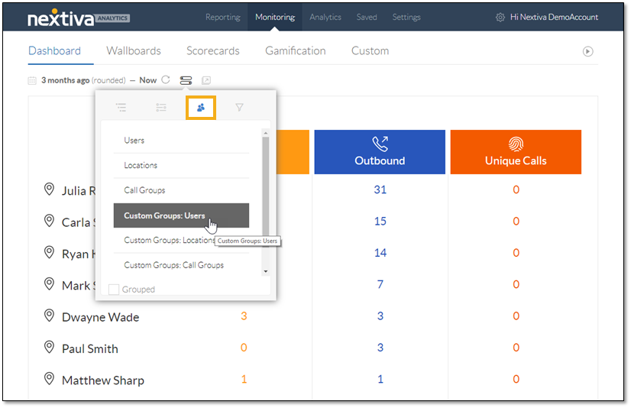Switch to the Custom tab
The width and height of the screenshot is (631, 408).
tap(371, 51)
